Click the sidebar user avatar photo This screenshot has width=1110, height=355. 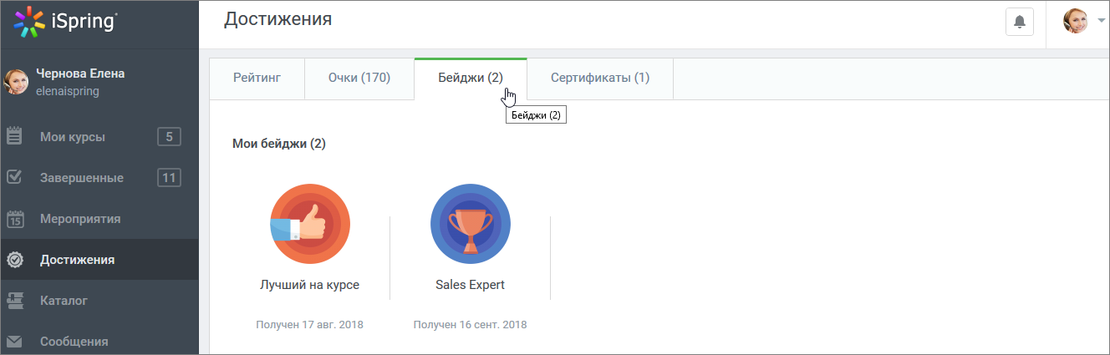point(17,82)
